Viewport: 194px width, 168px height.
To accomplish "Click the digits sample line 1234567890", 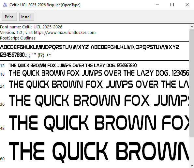I will coord(25,55).
